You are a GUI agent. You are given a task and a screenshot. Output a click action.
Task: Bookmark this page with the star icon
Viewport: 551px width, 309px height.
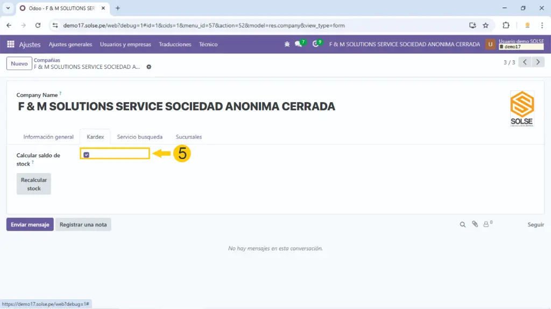click(x=485, y=25)
